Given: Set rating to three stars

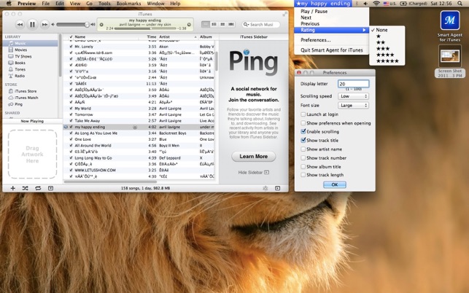Looking at the screenshot, I should pos(387,48).
